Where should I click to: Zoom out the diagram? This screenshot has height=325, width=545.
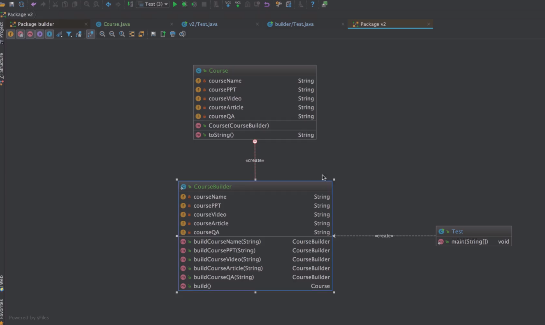click(x=112, y=34)
